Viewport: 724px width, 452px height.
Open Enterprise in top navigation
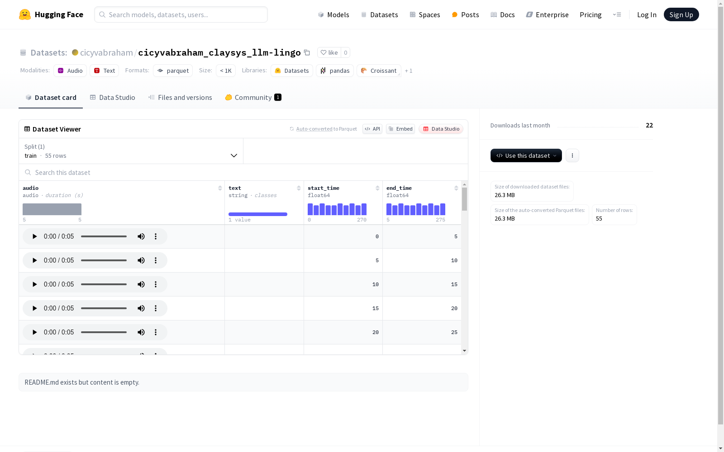(547, 14)
